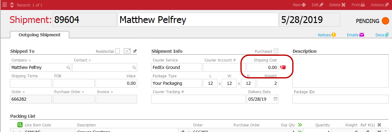Open the Courier Service field showing FedEx Ground

point(176,67)
